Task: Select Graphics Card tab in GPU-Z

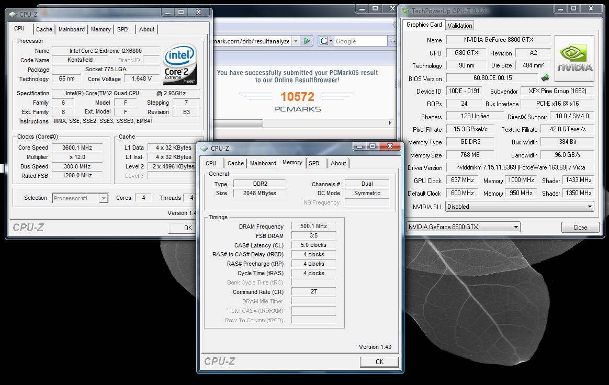Action: pyautogui.click(x=424, y=25)
